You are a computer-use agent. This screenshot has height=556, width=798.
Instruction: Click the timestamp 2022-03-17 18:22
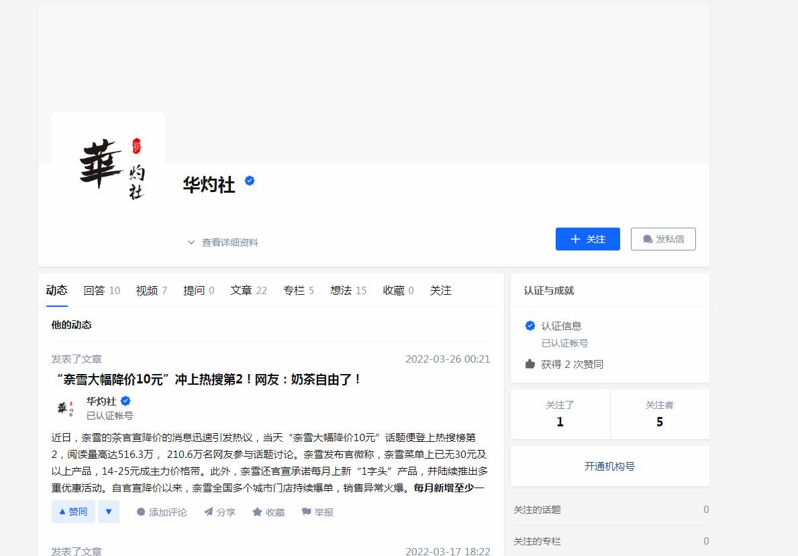pos(448,551)
